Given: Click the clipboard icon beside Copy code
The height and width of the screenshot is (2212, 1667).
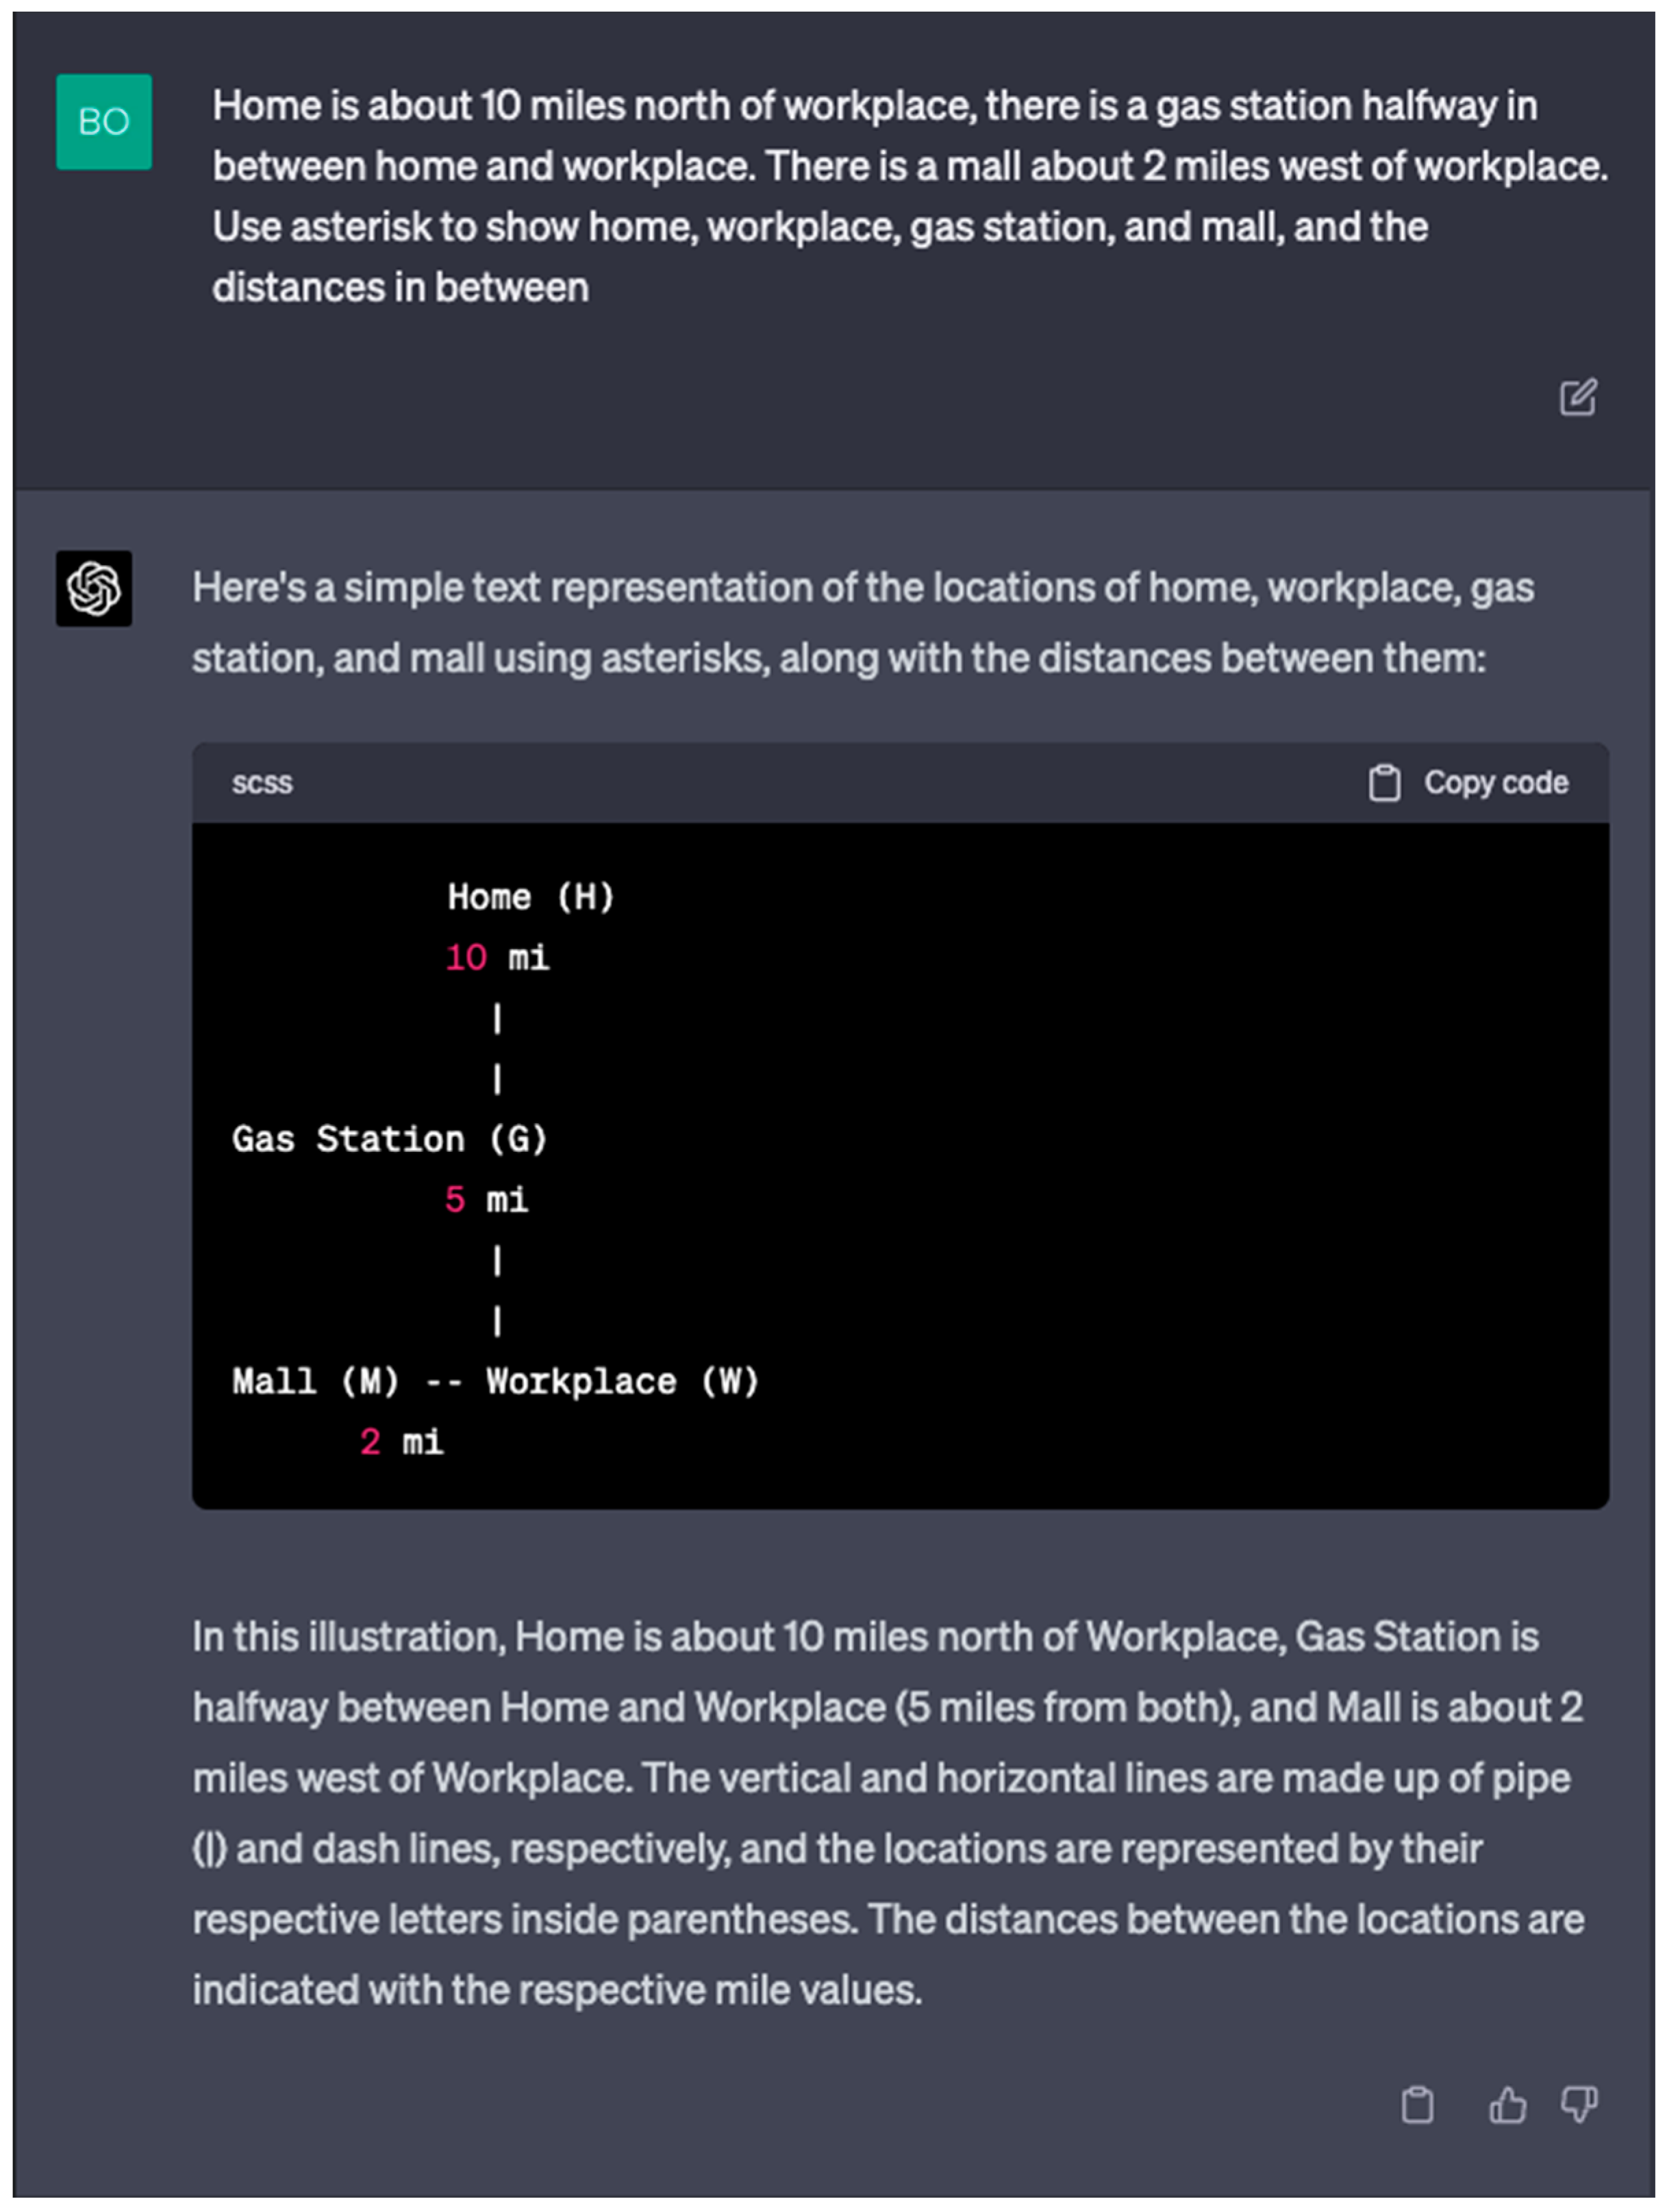Looking at the screenshot, I should pyautogui.click(x=1384, y=782).
